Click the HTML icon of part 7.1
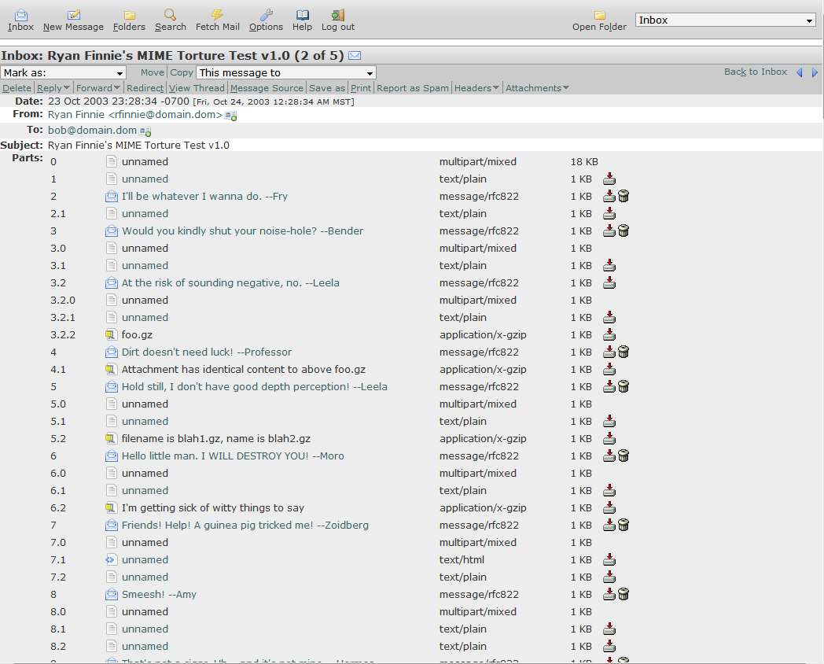Screen dimensions: 824x664 point(111,560)
